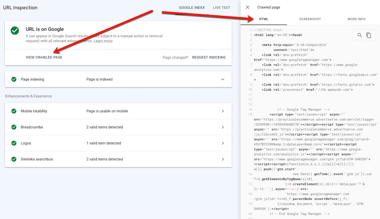Click the Breadcrumbs row label

[x=32, y=127]
